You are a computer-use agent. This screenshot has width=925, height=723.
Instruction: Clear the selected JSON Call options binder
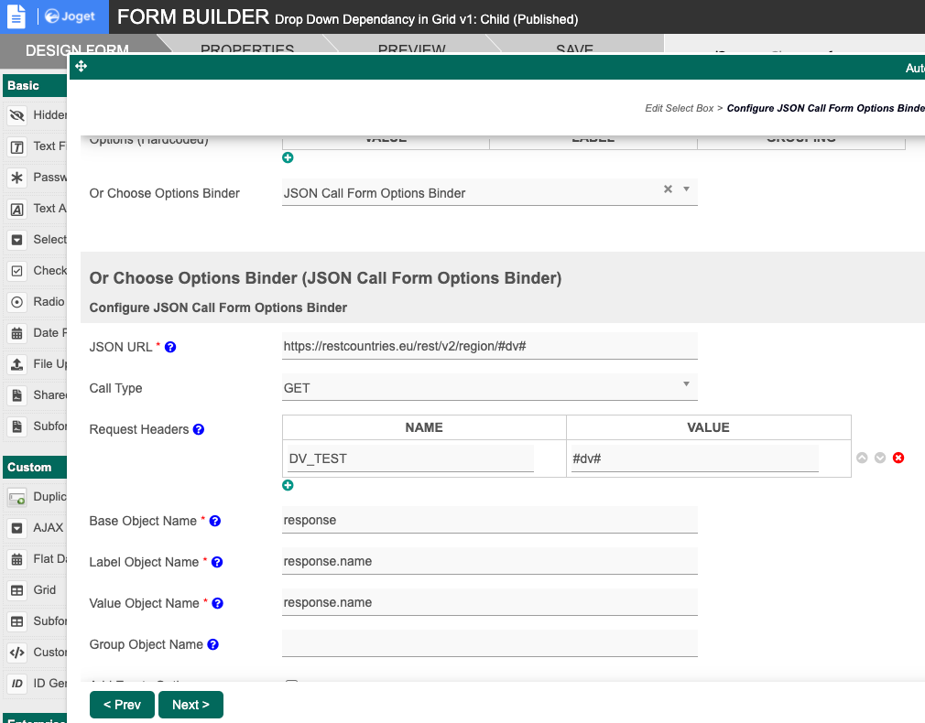coord(668,189)
